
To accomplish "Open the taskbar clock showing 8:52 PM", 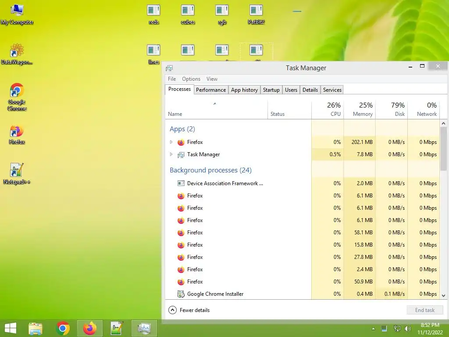I will 430,329.
